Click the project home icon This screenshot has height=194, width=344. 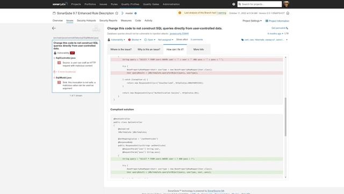pos(288,13)
